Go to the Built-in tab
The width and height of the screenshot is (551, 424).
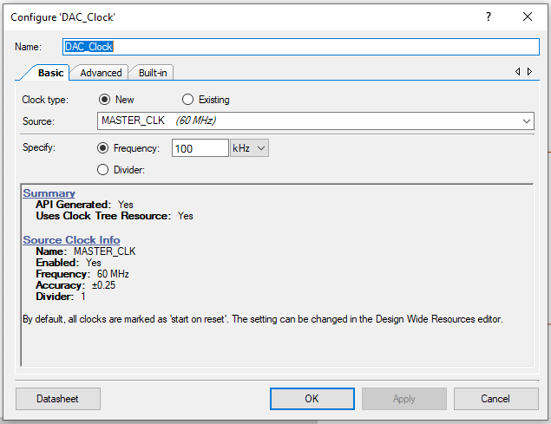tap(153, 73)
